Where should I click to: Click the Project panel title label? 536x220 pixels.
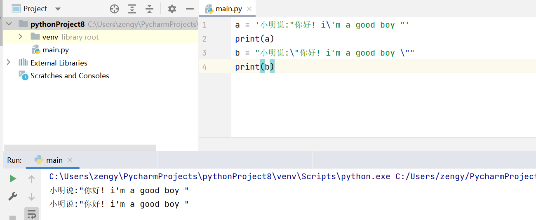35,9
